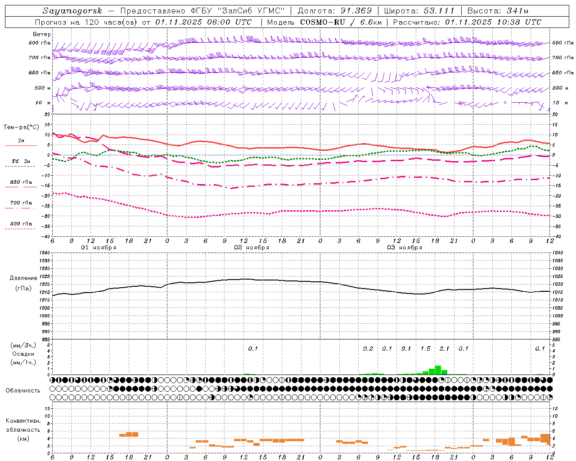The height and width of the screenshot is (461, 576).
Task: Click the tallest green precipitation bar
Action: (x=438, y=370)
